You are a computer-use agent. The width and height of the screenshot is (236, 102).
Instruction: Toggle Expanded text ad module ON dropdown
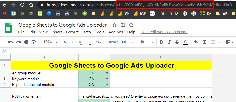pyautogui.click(x=107, y=85)
